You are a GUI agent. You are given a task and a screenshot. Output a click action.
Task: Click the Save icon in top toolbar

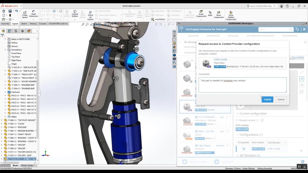pos(10,11)
